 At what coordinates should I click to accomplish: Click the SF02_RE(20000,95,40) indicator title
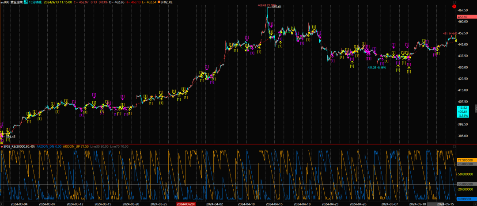[x=20, y=146]
